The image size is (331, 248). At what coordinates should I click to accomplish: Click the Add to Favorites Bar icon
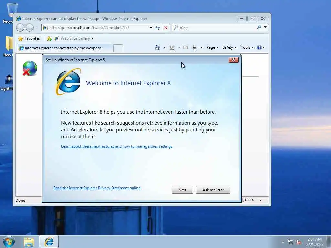[x=49, y=38]
